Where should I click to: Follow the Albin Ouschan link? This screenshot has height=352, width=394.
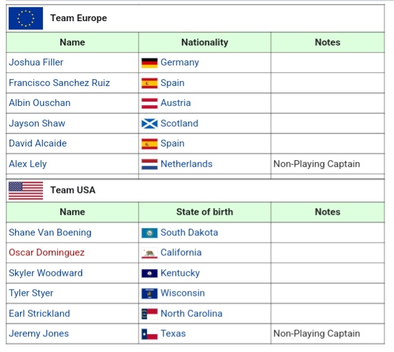point(39,103)
